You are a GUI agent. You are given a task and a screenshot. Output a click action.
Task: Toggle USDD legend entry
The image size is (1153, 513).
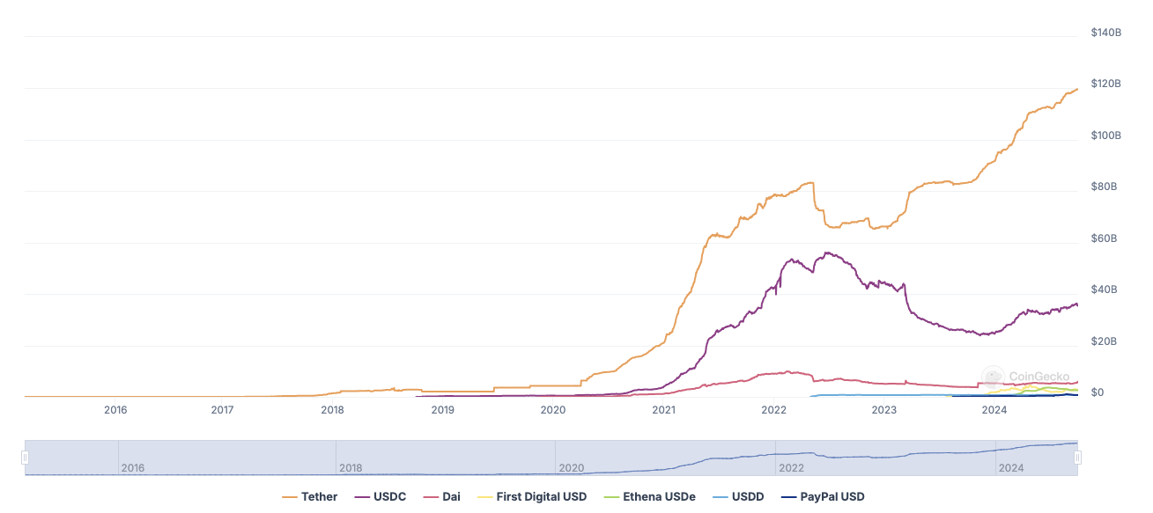738,497
